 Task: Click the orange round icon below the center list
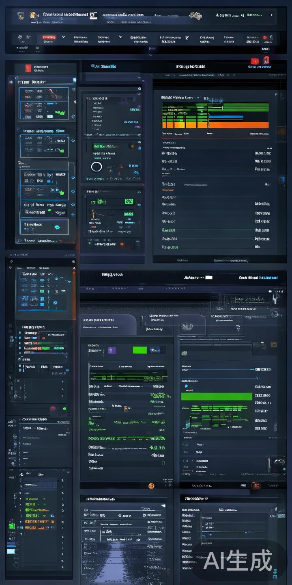coord(151,485)
